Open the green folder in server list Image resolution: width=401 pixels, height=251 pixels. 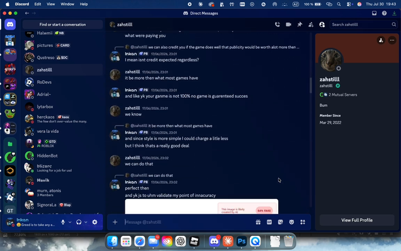point(10,144)
